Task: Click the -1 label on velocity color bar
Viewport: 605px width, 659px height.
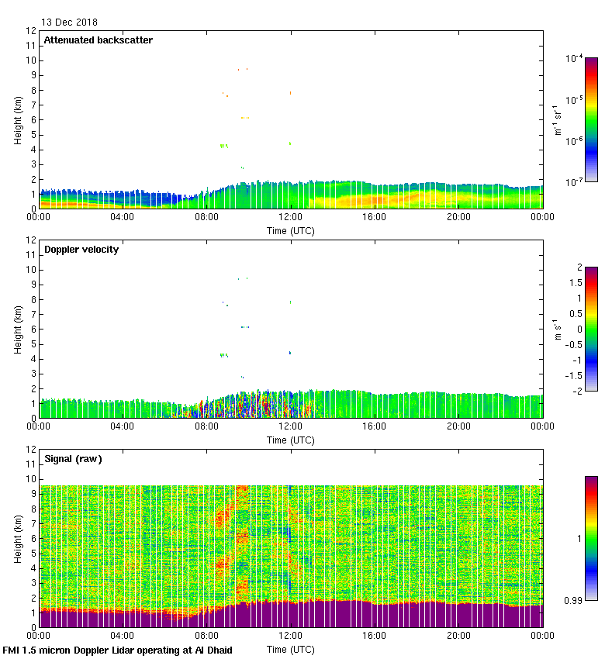Action: 578,361
